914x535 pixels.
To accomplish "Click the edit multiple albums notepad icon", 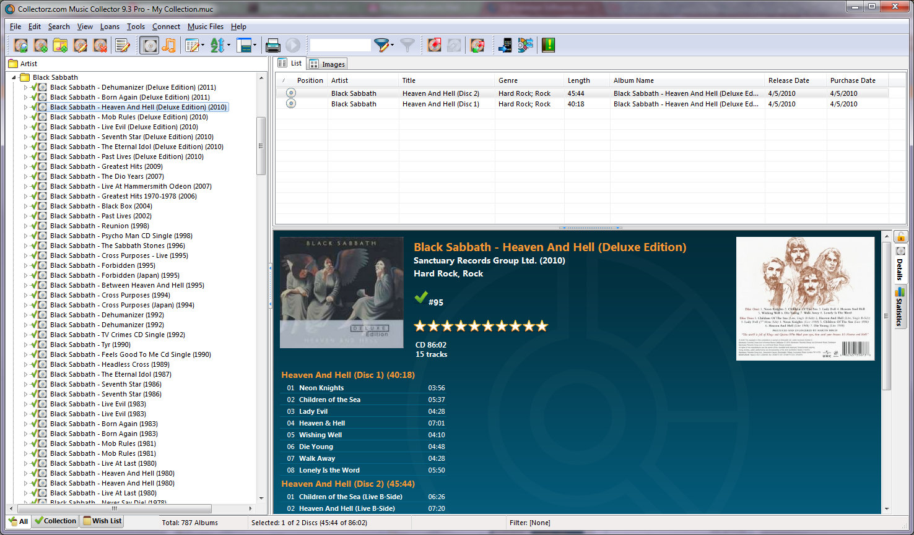I will click(123, 45).
